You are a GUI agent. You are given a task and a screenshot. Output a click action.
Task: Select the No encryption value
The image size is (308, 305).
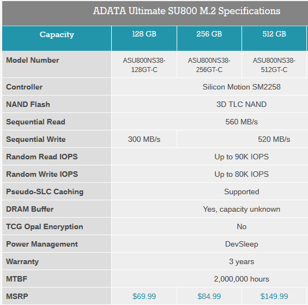241,226
